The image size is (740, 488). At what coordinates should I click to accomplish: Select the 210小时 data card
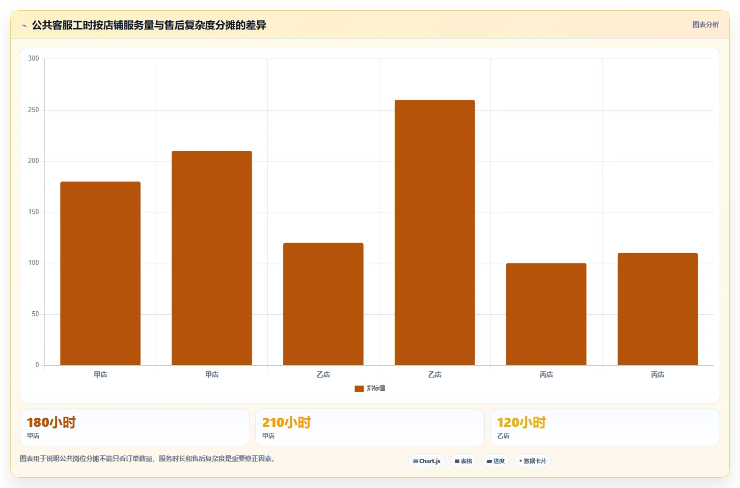[x=370, y=427]
